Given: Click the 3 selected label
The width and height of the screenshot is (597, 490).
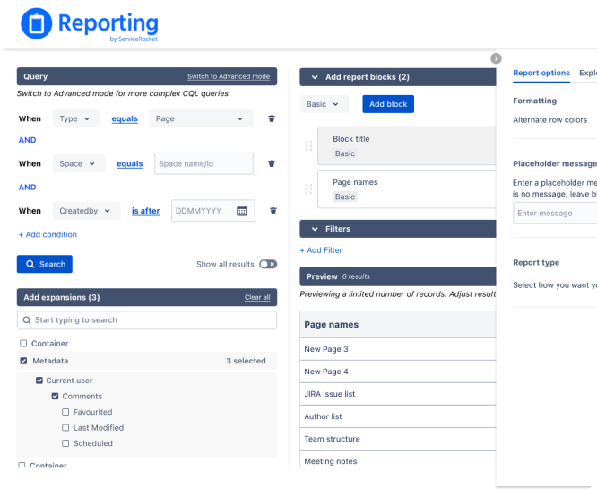Looking at the screenshot, I should coord(246,361).
